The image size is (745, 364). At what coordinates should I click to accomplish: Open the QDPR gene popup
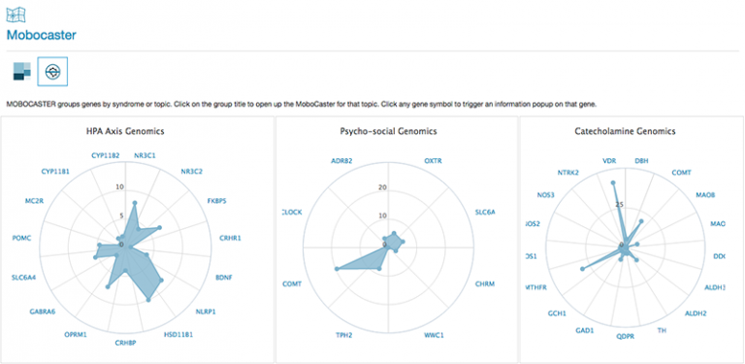626,336
